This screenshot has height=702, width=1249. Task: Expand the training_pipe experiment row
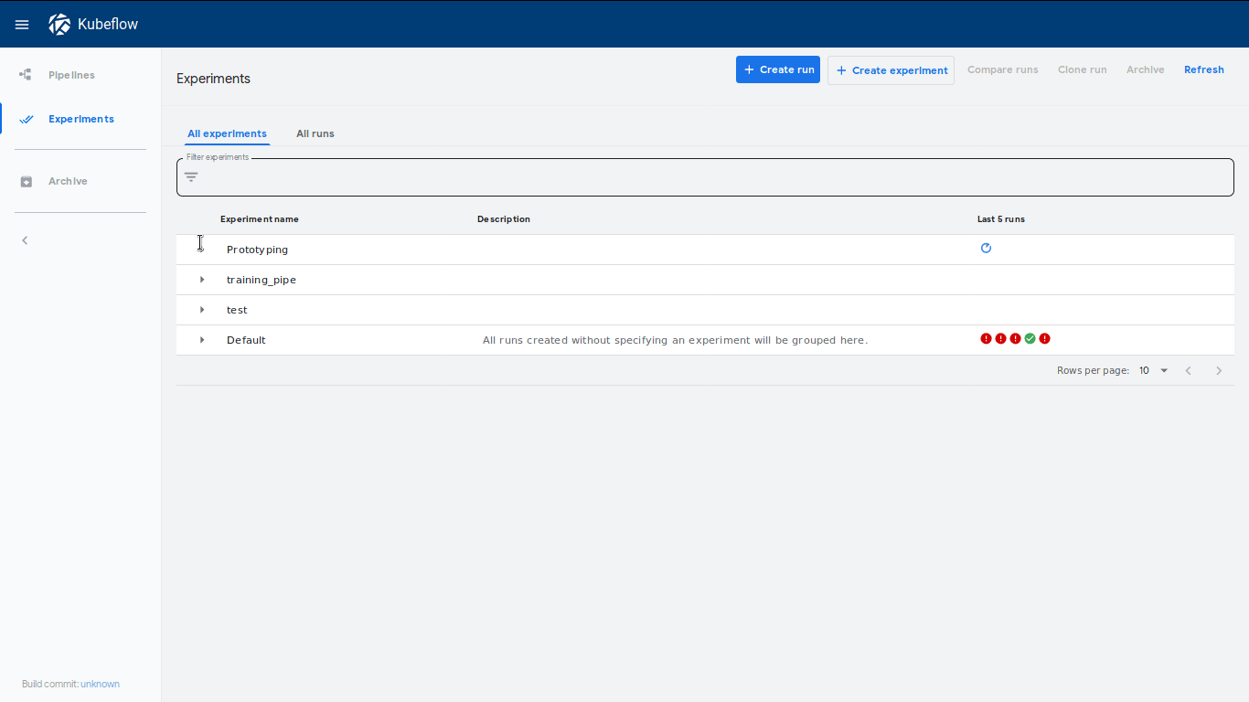pyautogui.click(x=202, y=280)
